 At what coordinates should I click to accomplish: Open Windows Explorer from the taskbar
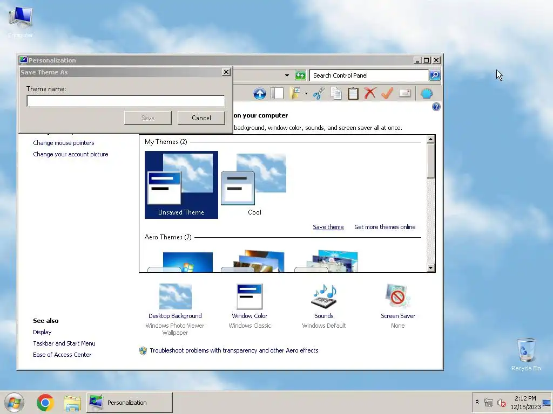point(73,403)
